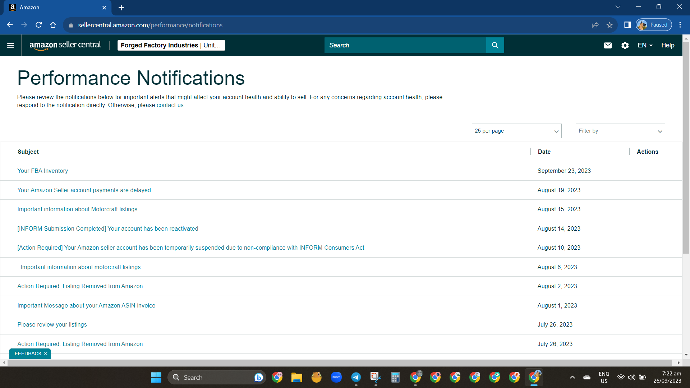Viewport: 690px width, 388px height.
Task: Open the account has been reactivated notification
Action: coord(108,229)
